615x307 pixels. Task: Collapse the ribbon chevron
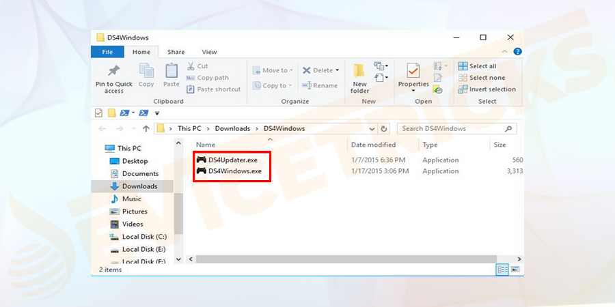(x=506, y=52)
